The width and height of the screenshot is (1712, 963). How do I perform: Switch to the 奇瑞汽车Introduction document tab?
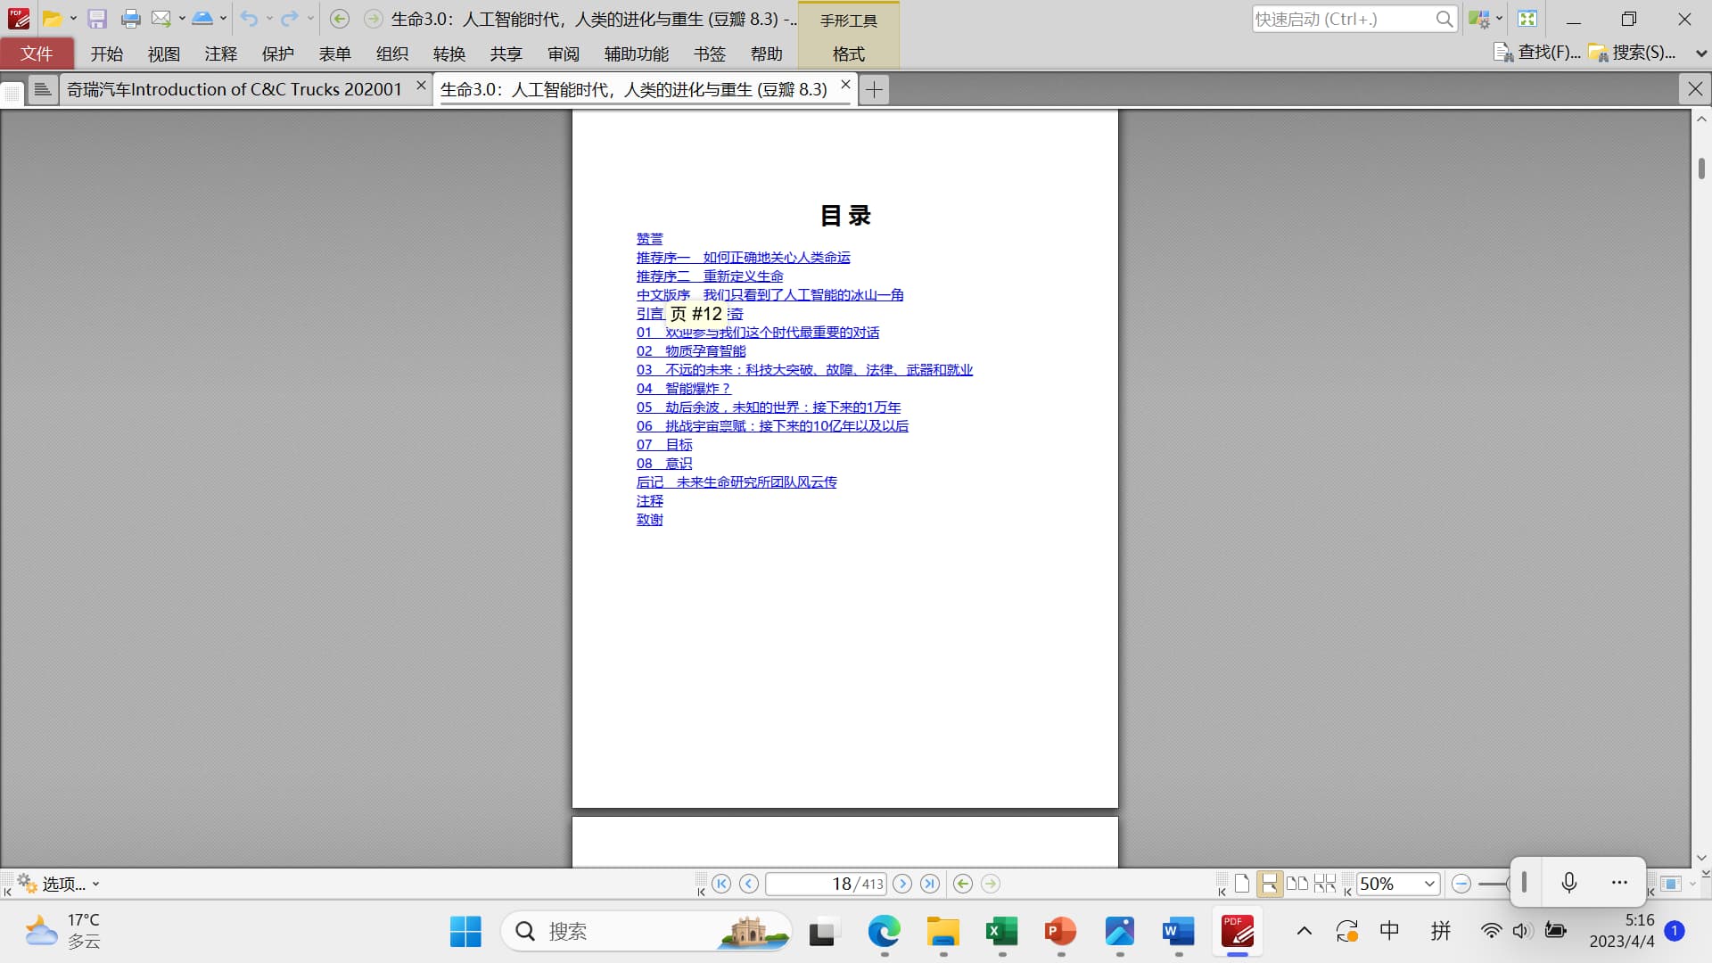pos(234,89)
